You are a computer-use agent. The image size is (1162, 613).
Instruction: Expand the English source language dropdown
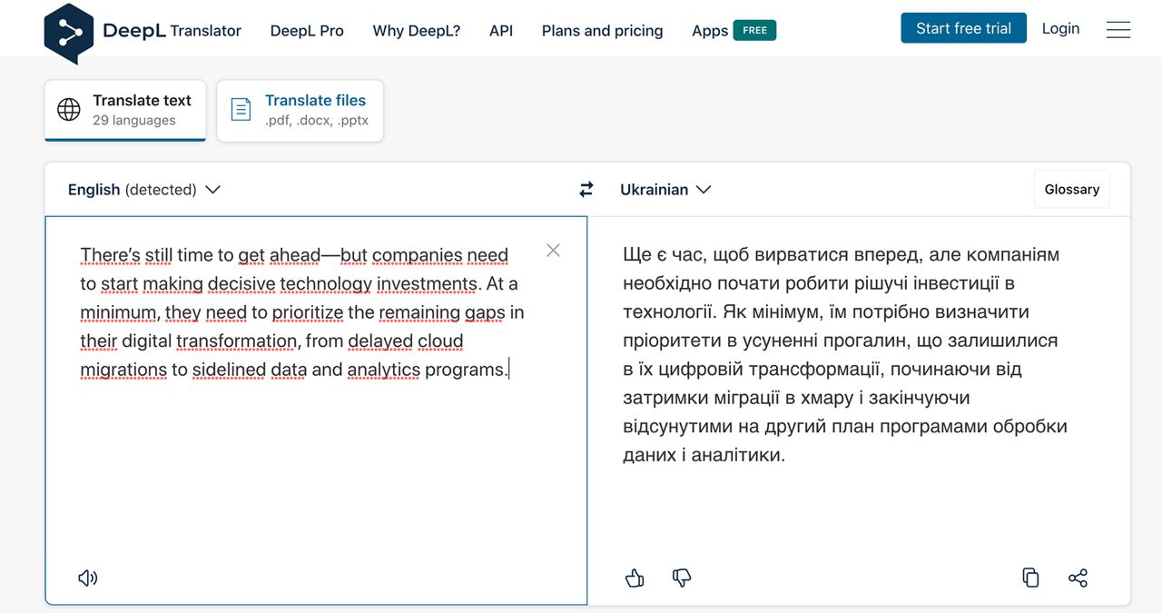click(144, 190)
